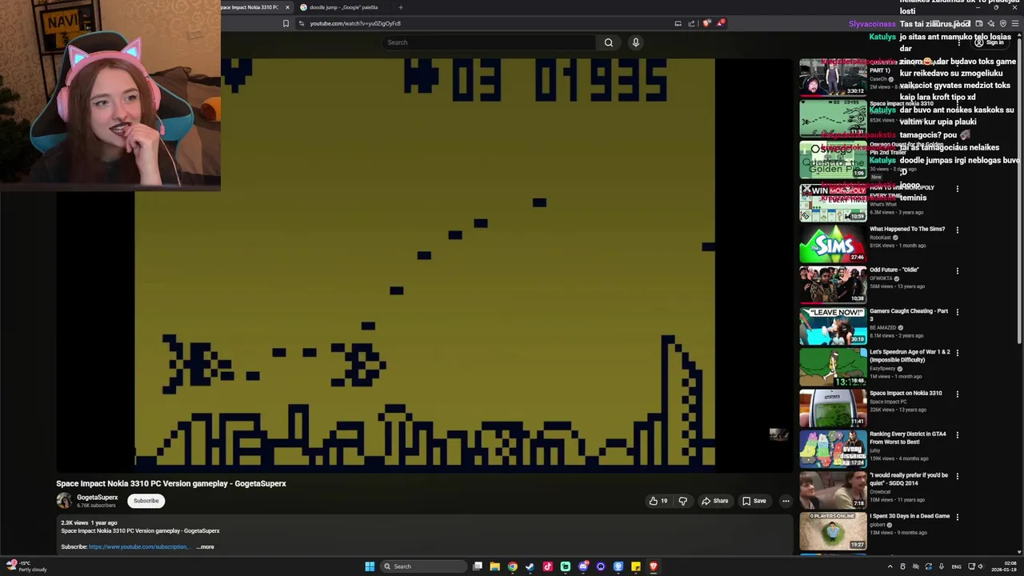Open the weather widget Partly cloudy
This screenshot has height=576, width=1024.
(x=27, y=566)
